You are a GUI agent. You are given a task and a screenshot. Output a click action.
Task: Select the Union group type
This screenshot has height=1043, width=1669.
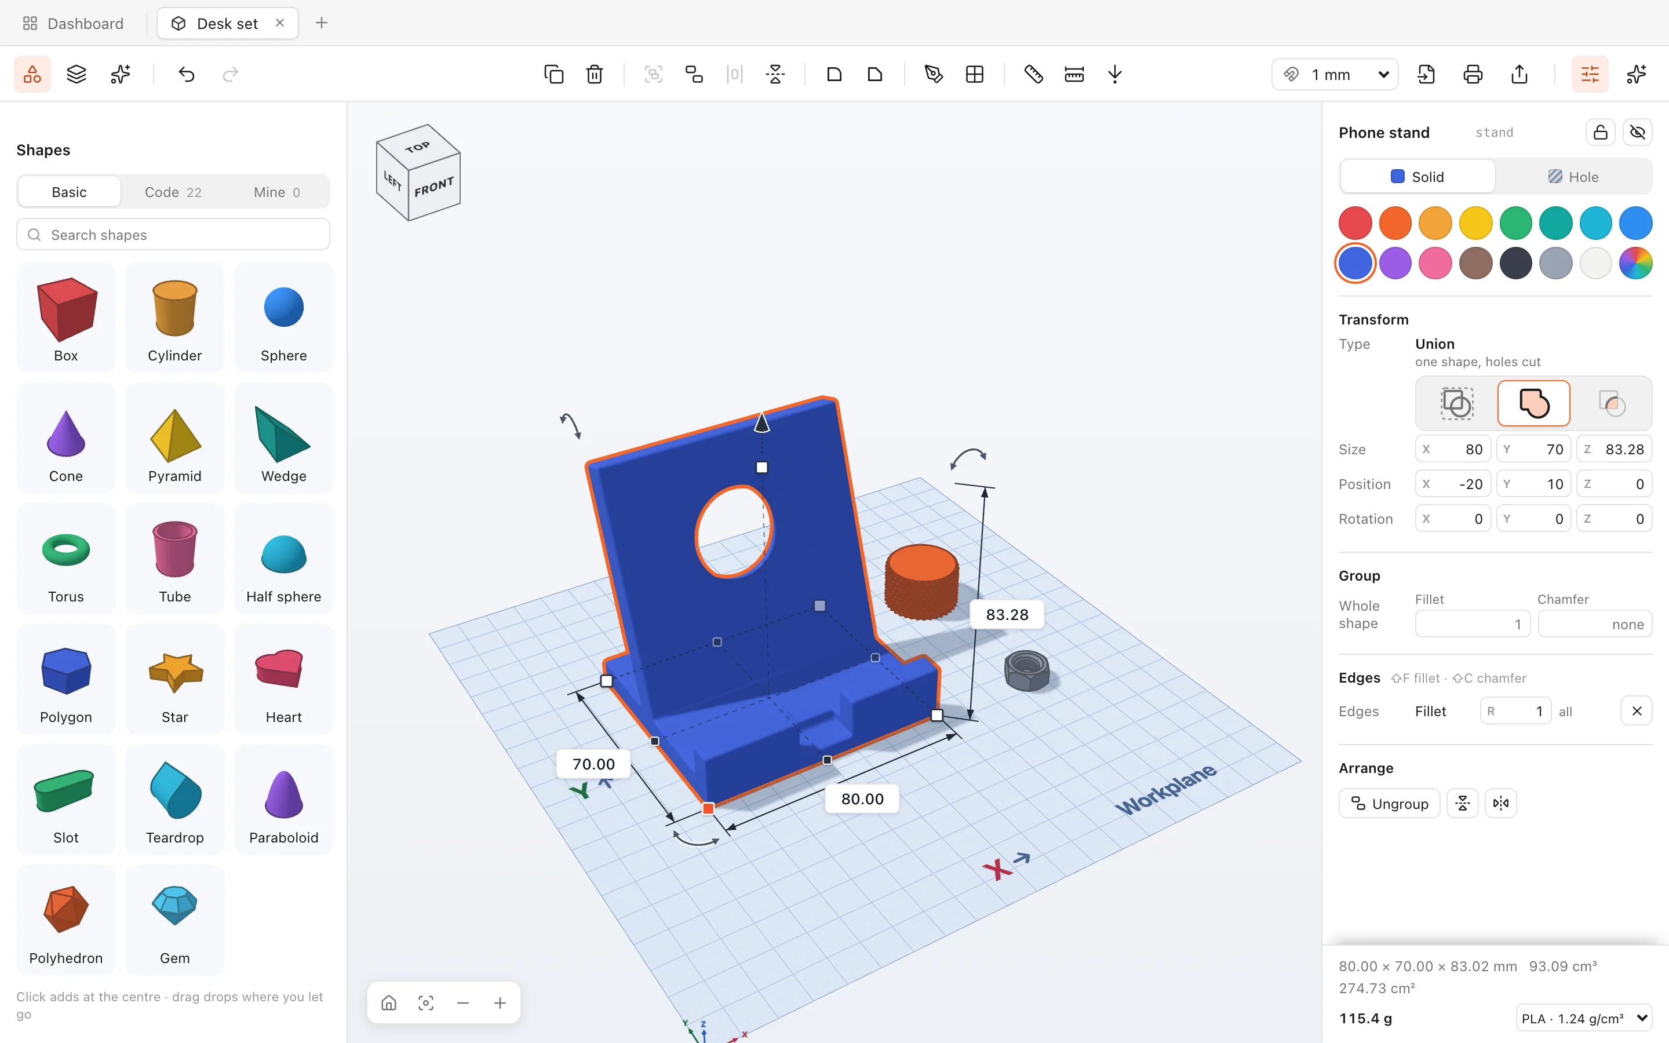coord(1534,403)
